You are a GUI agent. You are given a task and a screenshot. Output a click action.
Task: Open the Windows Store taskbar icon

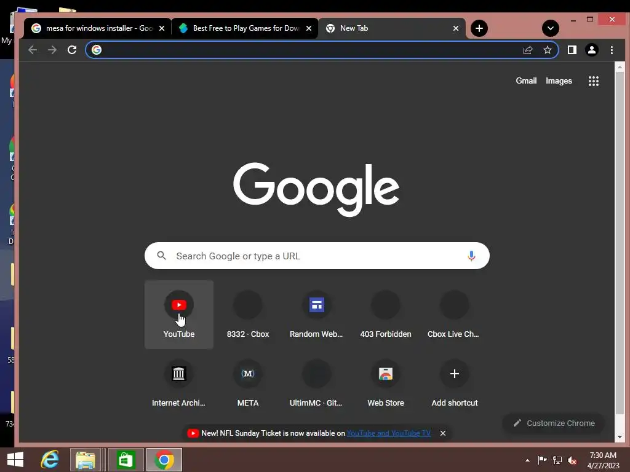[x=126, y=460]
